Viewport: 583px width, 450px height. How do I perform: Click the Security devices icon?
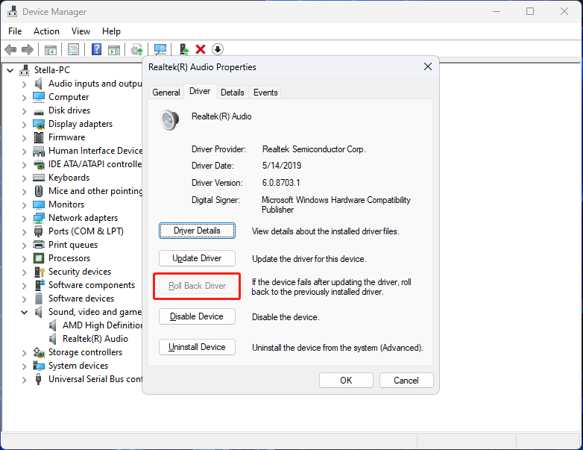point(39,272)
